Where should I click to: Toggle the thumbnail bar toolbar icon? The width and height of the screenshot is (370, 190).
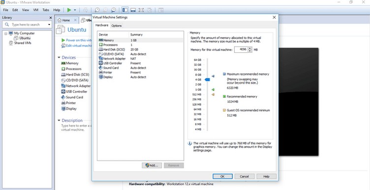(133, 10)
